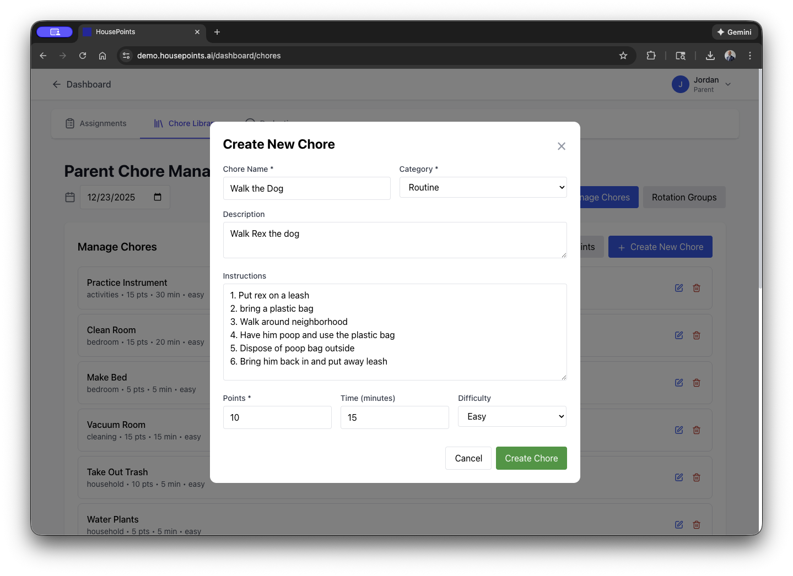The image size is (793, 576).
Task: Switch to the Assignments tab
Action: coord(96,123)
